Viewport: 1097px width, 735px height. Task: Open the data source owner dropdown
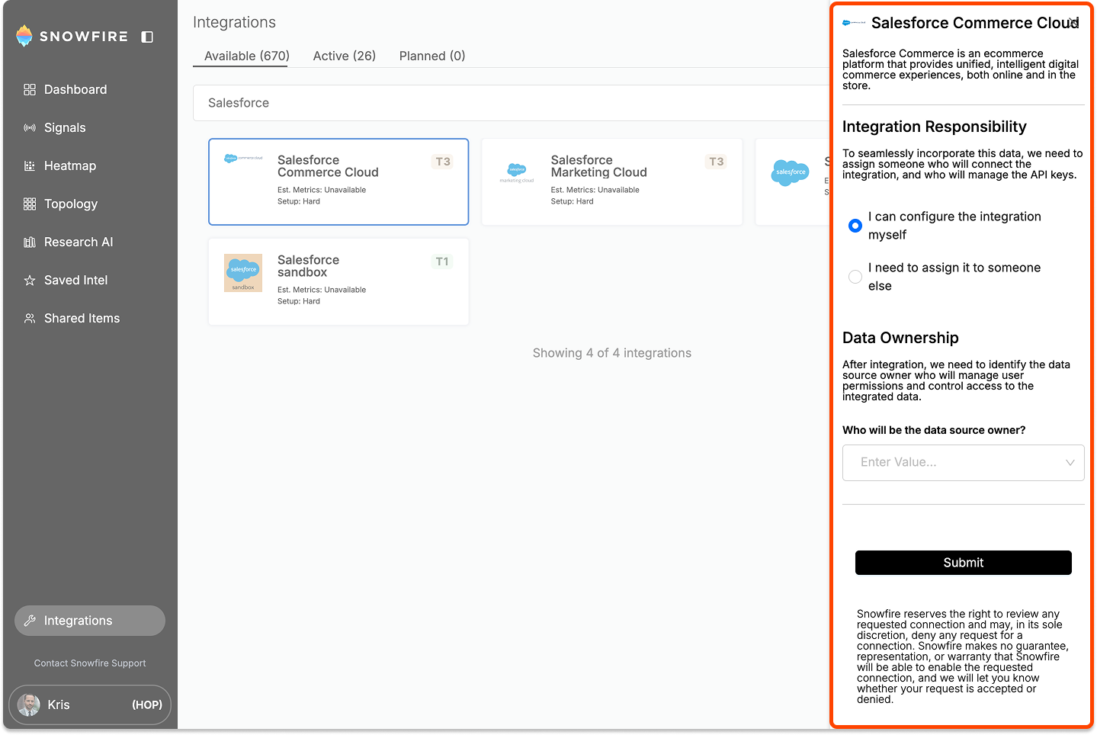click(964, 463)
